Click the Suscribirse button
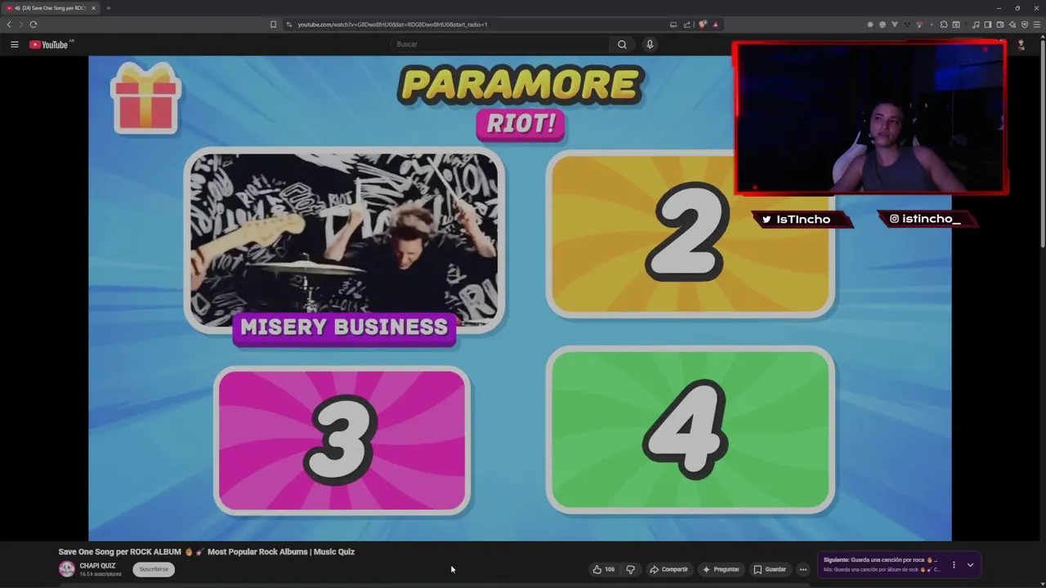 click(154, 569)
